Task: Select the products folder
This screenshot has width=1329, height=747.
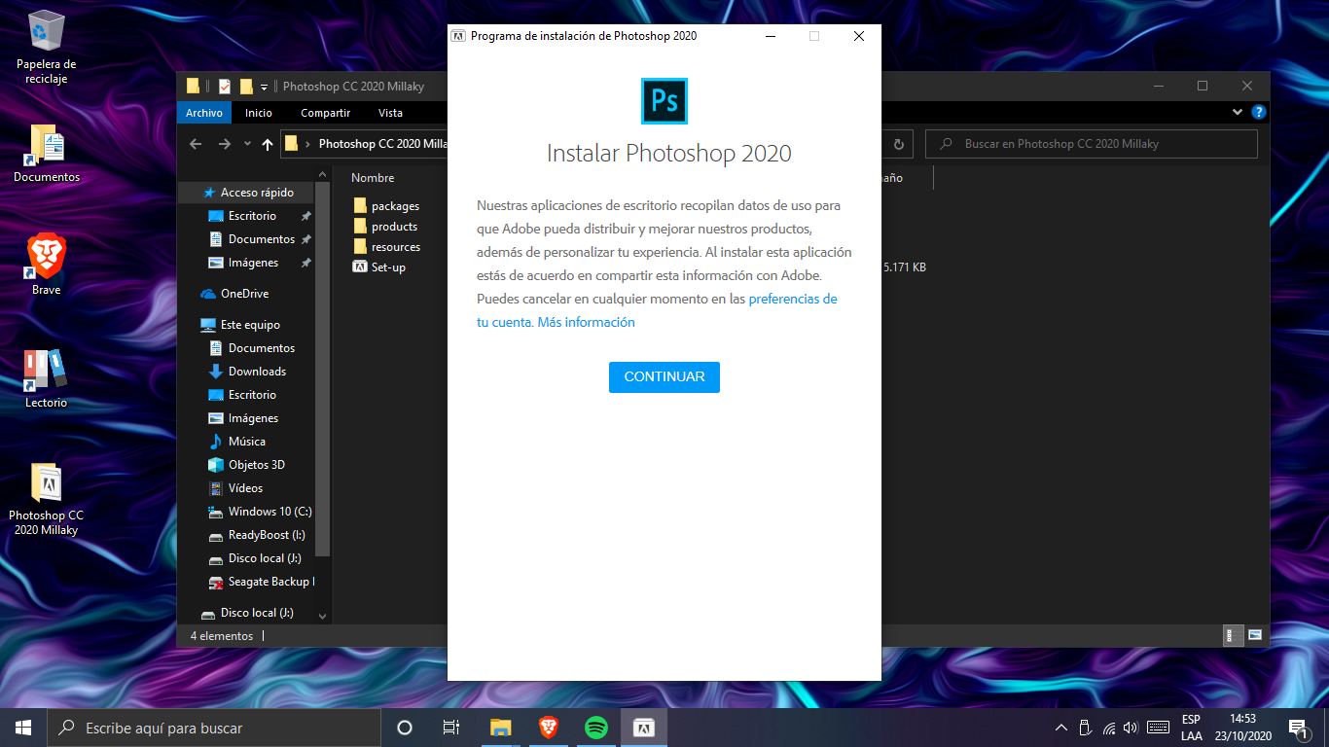Action: tap(385, 227)
